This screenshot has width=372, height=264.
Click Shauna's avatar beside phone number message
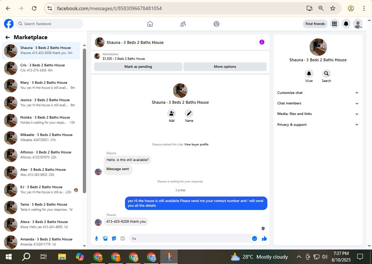coord(98,222)
